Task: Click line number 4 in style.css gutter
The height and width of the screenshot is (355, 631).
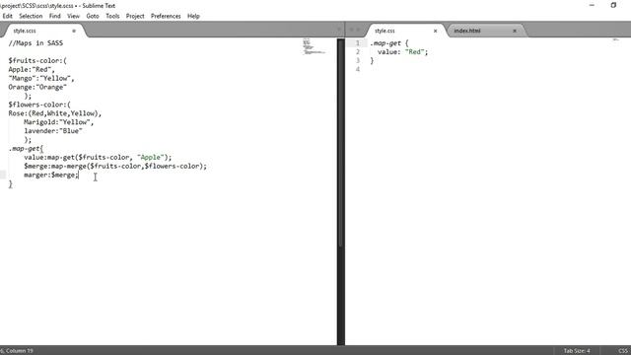Action: [x=358, y=70]
